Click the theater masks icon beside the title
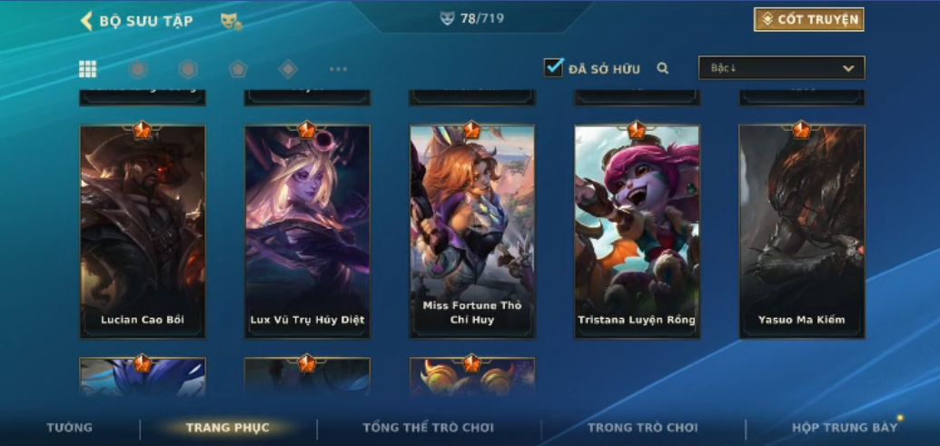940x446 pixels. coord(231,22)
